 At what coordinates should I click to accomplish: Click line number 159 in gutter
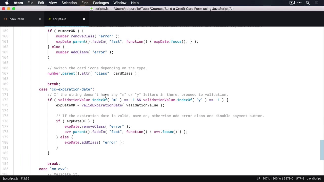click(5, 31)
